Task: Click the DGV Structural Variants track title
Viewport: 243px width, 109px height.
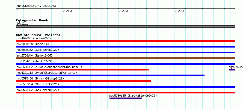Action: click(38, 35)
